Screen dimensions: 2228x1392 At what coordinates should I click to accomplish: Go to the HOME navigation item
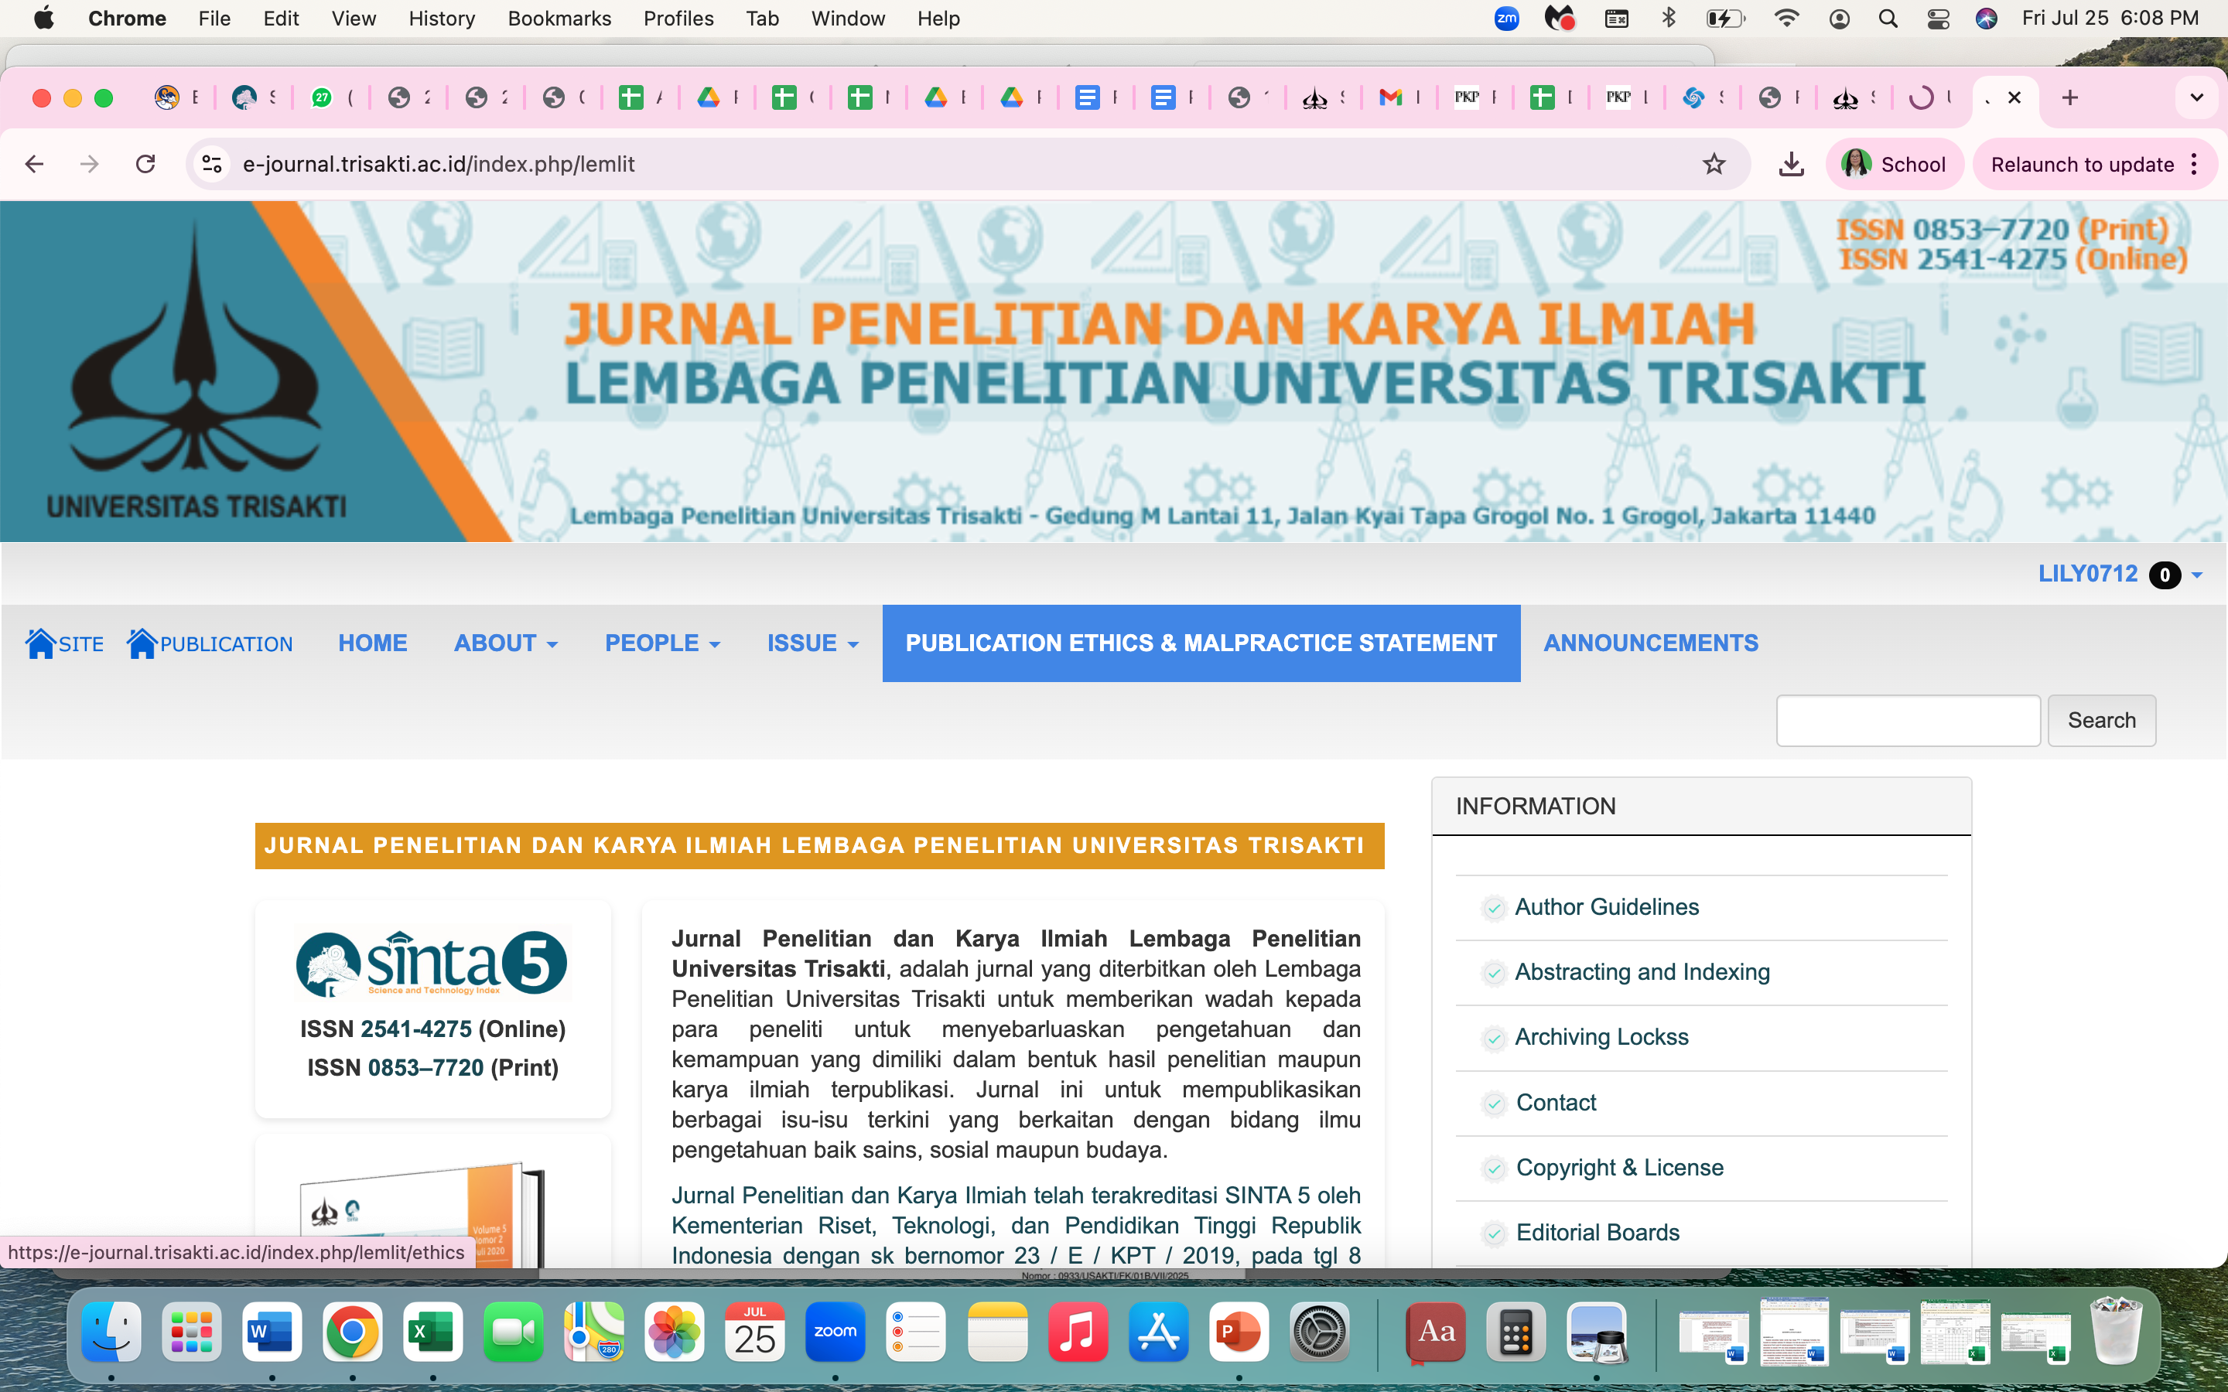point(372,643)
